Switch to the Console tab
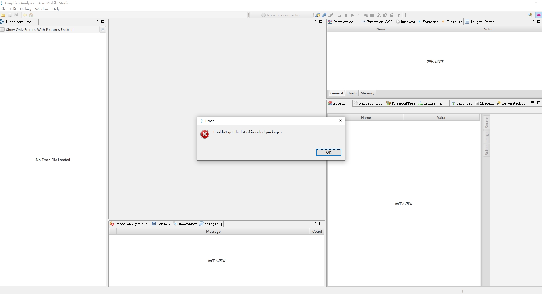The height and width of the screenshot is (294, 542). click(161, 224)
